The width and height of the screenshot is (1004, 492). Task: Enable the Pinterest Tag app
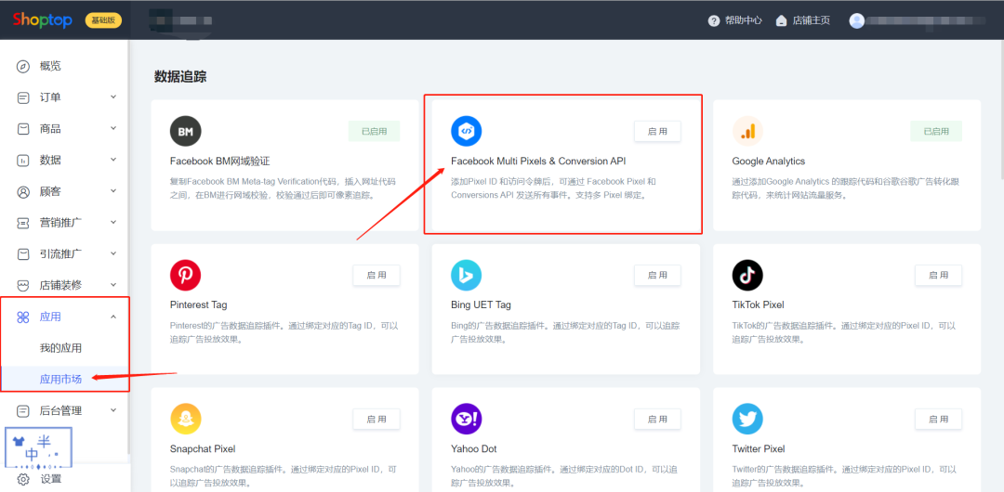click(376, 275)
